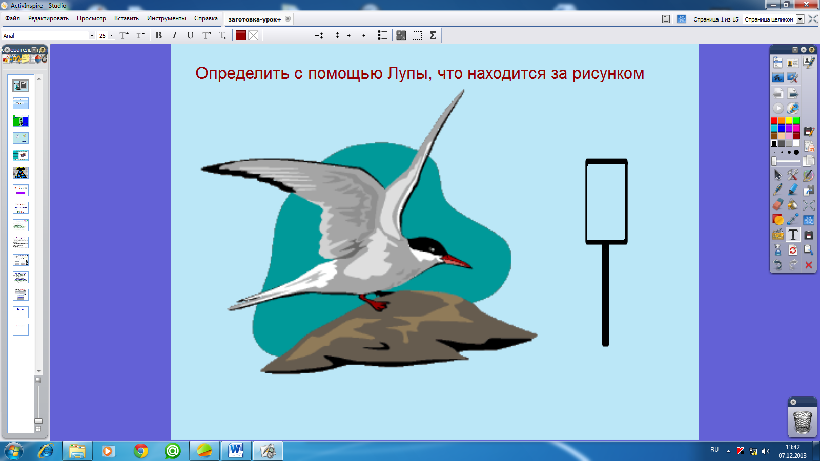The width and height of the screenshot is (820, 461).
Task: Open the first page thumbnail in browser
Action: point(20,86)
